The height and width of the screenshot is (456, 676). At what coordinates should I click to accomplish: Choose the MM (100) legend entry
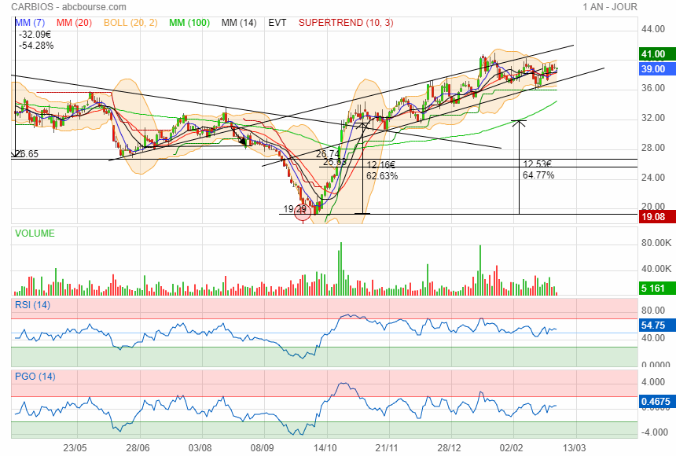pyautogui.click(x=189, y=23)
